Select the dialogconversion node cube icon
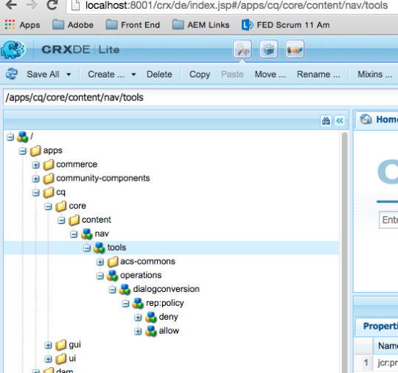The width and height of the screenshot is (398, 373). (125, 289)
